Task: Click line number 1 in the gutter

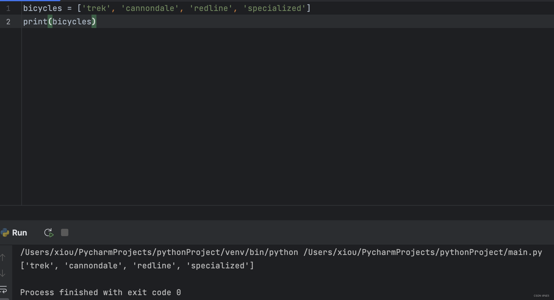Action: click(x=8, y=9)
